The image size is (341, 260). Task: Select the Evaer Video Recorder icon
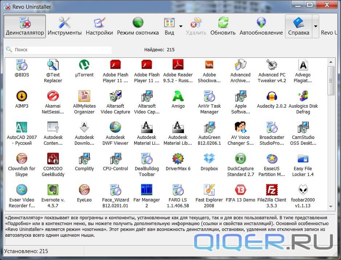pyautogui.click(x=22, y=190)
